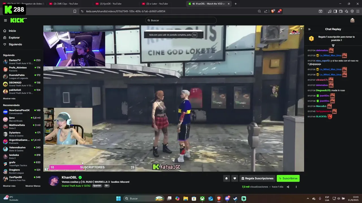Viewport: 362px width, 203px height.
Task: Click the Brave bookmark icon in address bar
Action: coord(75,11)
